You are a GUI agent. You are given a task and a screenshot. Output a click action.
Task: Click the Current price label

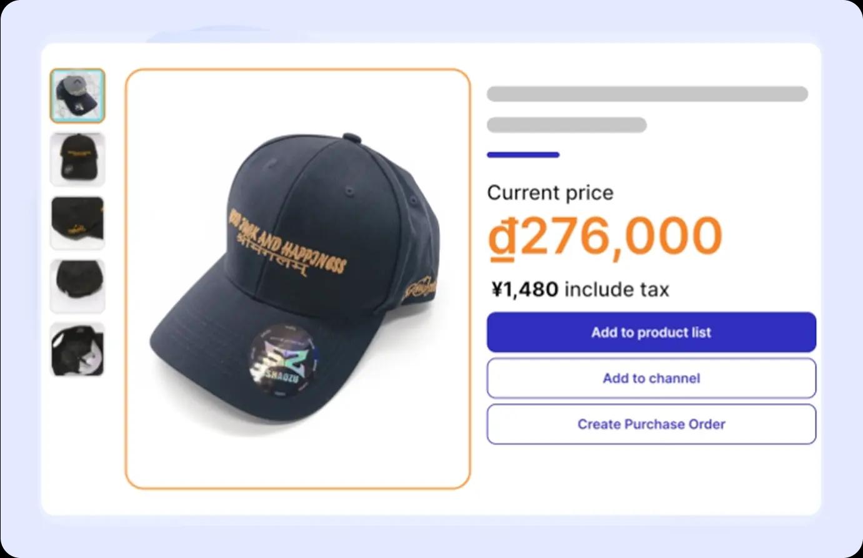pos(550,193)
